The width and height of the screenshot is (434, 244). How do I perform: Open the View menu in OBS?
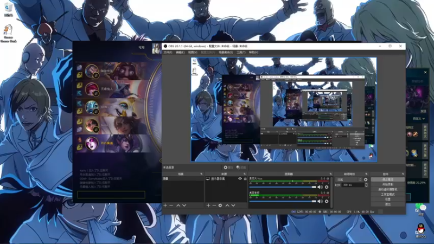pyautogui.click(x=193, y=52)
